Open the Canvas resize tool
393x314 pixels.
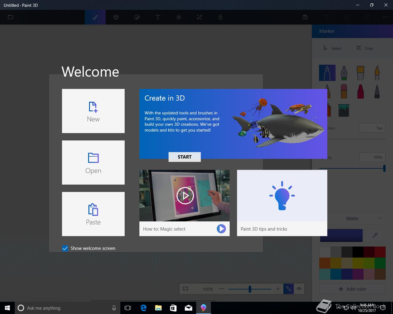[200, 17]
